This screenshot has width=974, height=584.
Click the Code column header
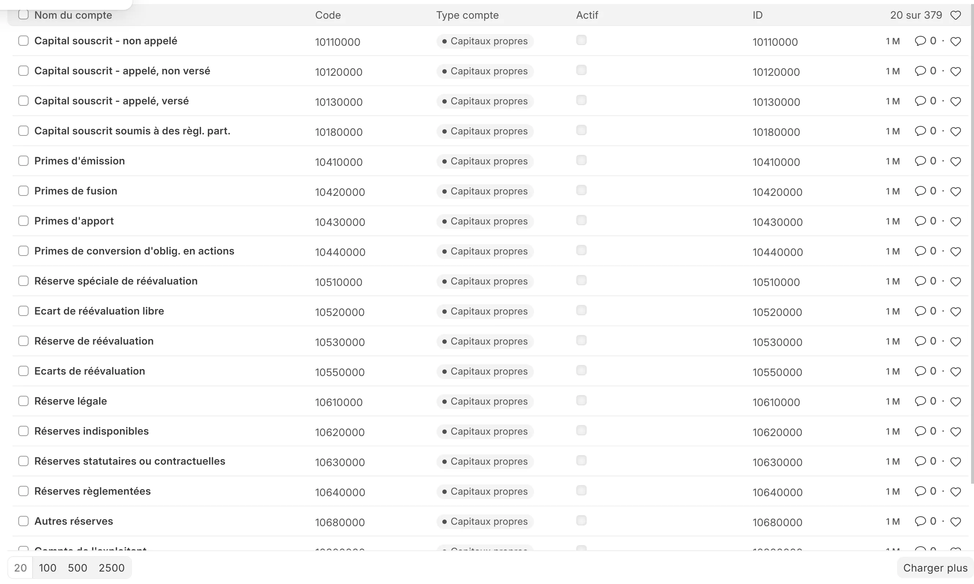(328, 15)
